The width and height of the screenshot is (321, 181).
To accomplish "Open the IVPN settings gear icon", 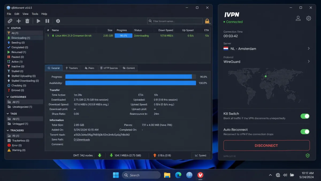I will coord(309,18).
